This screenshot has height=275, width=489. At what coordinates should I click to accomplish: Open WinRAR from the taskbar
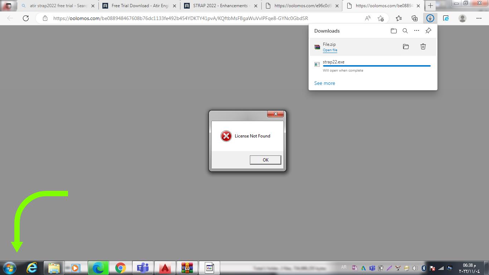187,268
